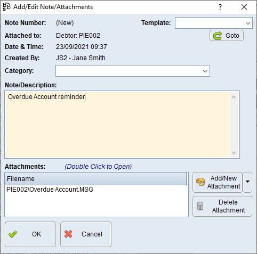This screenshot has width=257, height=254.
Task: Click the green Goto arrow icon
Action: click(x=218, y=36)
